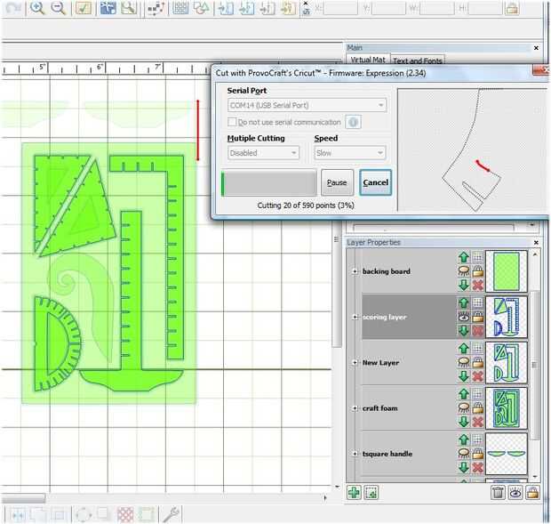Click the padlock icon beside the H field
This screenshot has width=551, height=524.
[x=512, y=8]
